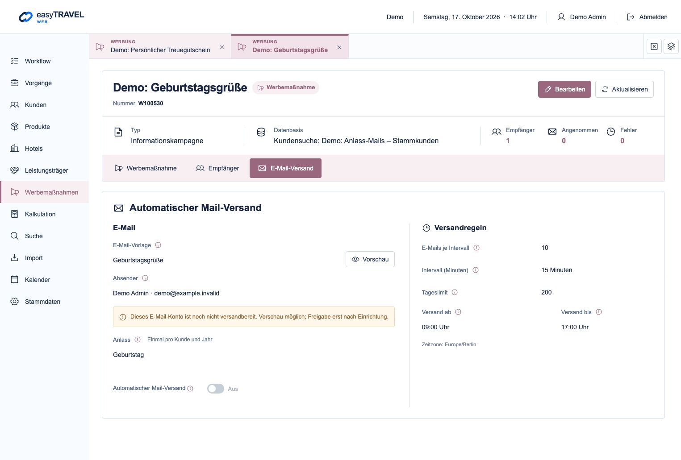This screenshot has height=460, width=681.
Task: Go to Import
Action: coord(45,258)
